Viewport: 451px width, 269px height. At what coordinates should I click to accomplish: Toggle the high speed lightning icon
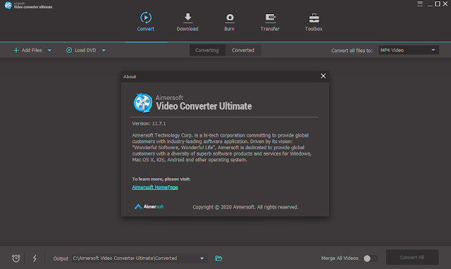pyautogui.click(x=35, y=258)
